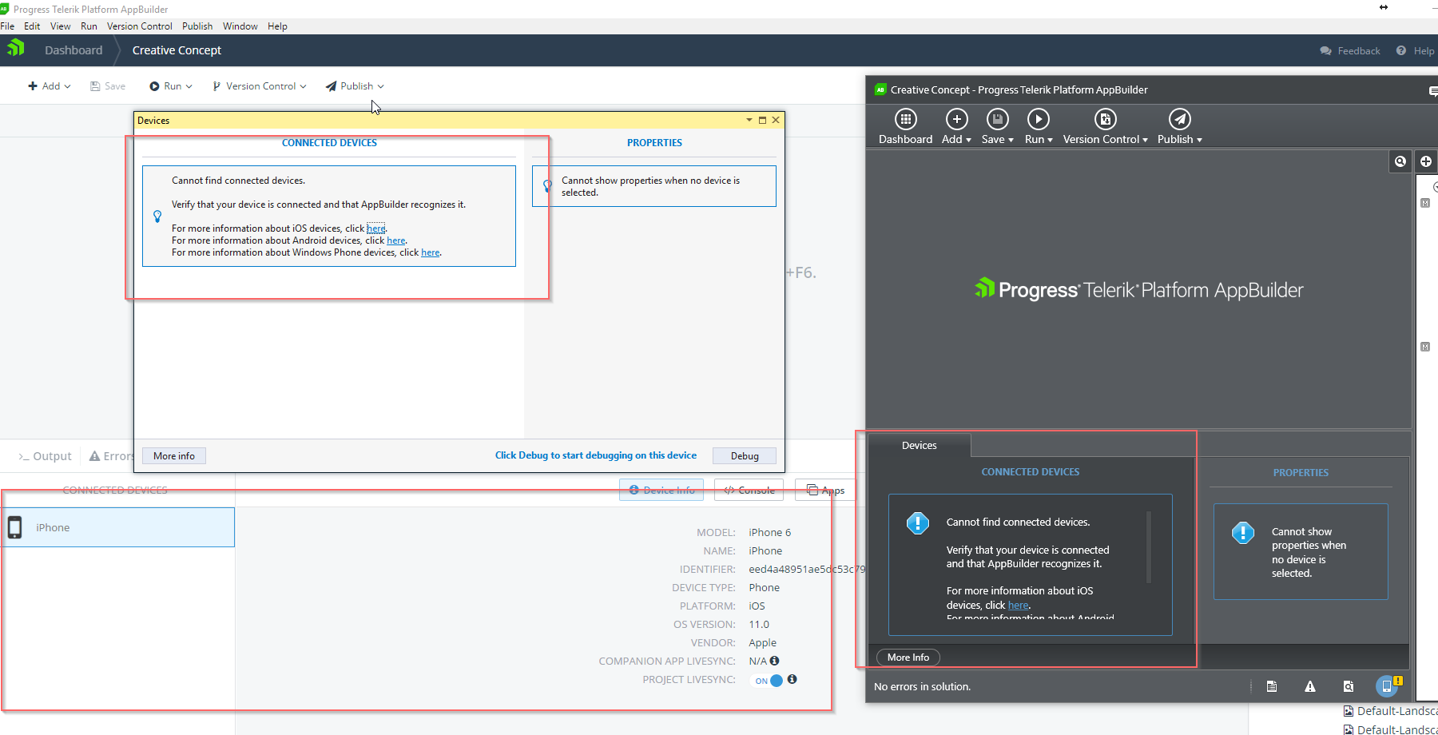This screenshot has width=1438, height=735.
Task: Click the Add plus circle icon in dark window
Action: coord(956,119)
